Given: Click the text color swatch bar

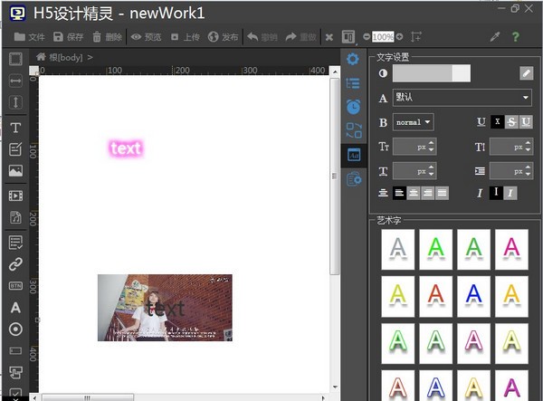Looking at the screenshot, I should (x=431, y=73).
